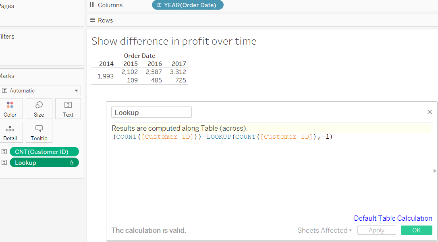Open the Sheets Affected dropdown
This screenshot has height=242, width=438.
[x=324, y=230]
